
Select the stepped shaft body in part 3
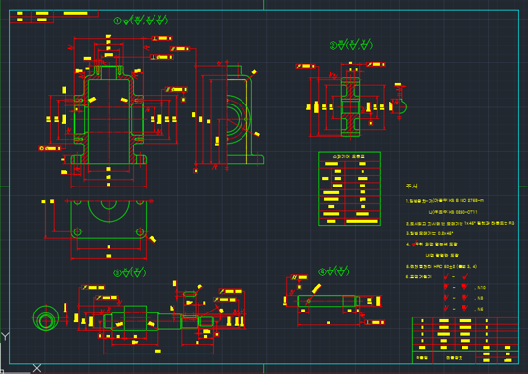158,318
